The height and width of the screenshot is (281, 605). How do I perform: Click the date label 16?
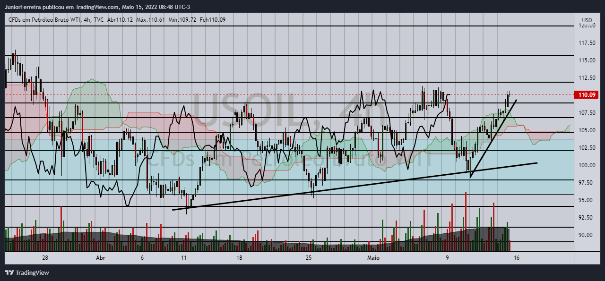pyautogui.click(x=517, y=258)
